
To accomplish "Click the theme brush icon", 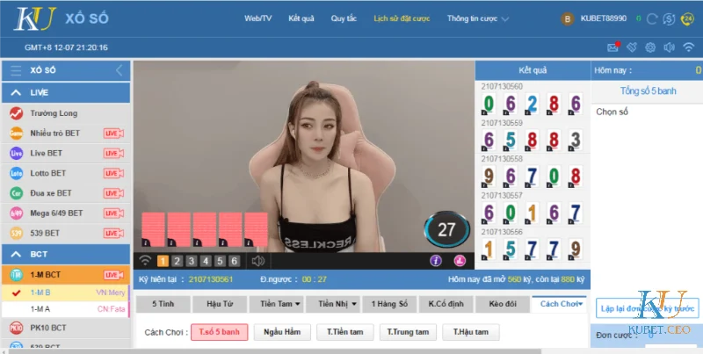I will pyautogui.click(x=631, y=47).
